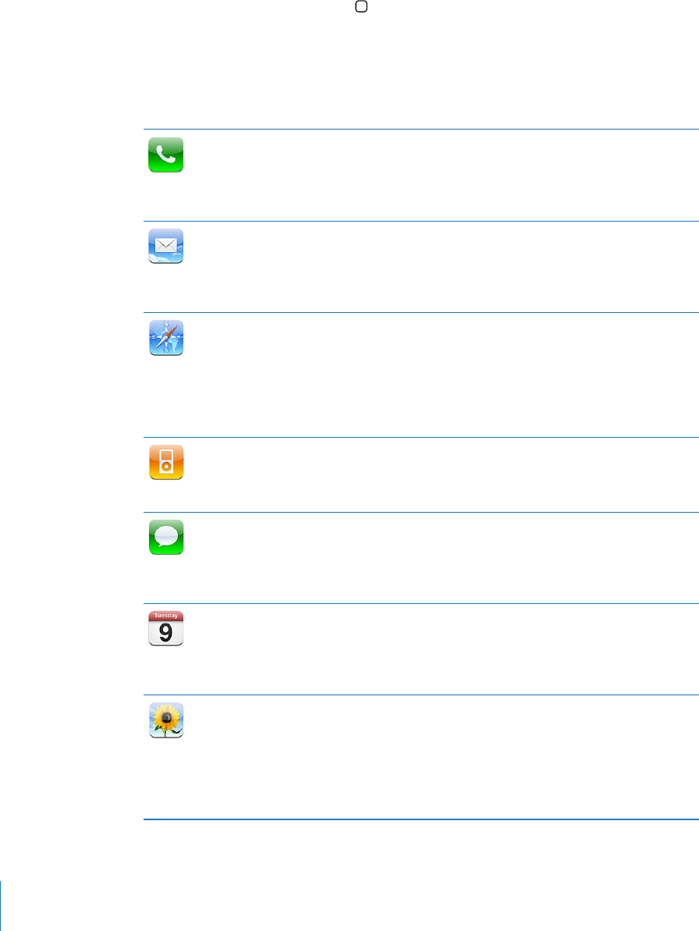The width and height of the screenshot is (699, 931).
Task: Open the Mail envelope icon
Action: coord(165,246)
